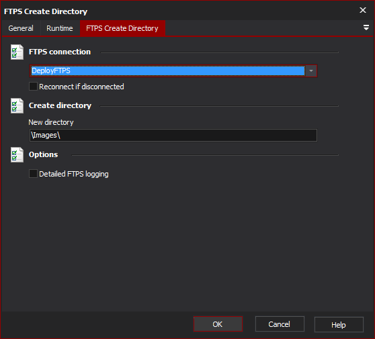Expand the FTPS connection dropdown arrow
Image resolution: width=375 pixels, height=339 pixels.
[311, 70]
